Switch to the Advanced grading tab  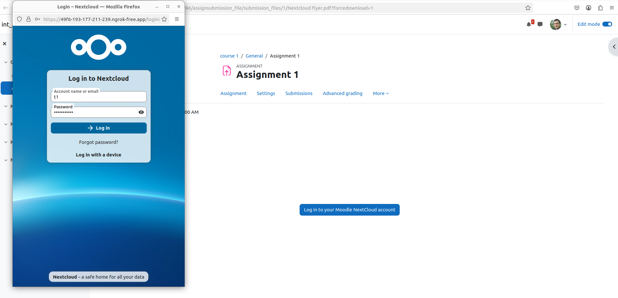pyautogui.click(x=343, y=93)
